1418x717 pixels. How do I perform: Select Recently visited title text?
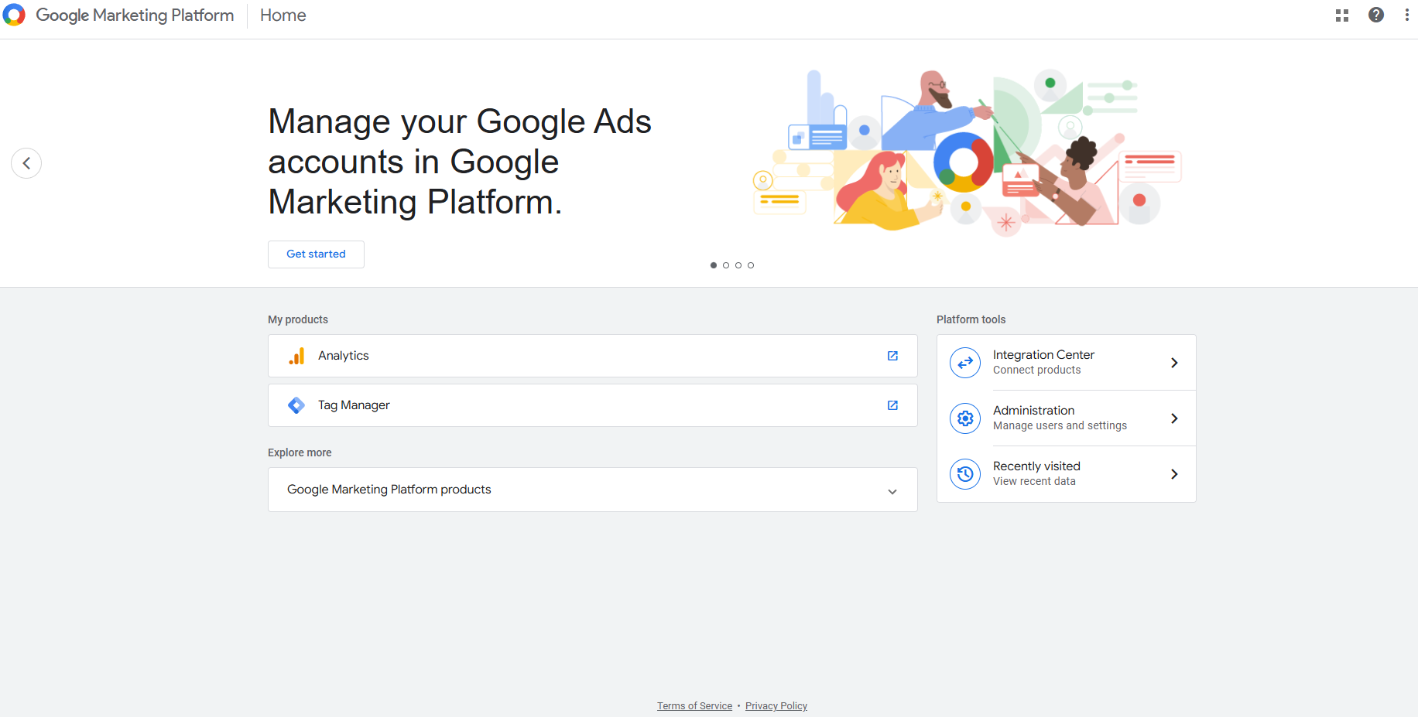click(1036, 466)
